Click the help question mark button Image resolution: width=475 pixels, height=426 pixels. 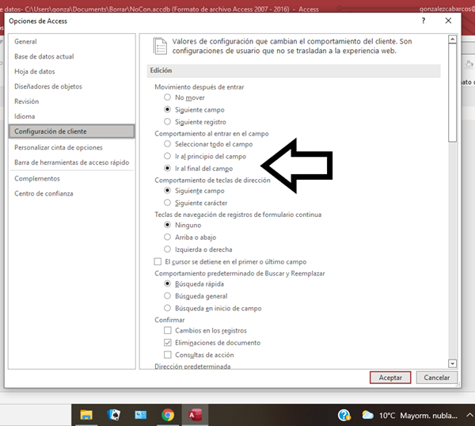tap(424, 21)
